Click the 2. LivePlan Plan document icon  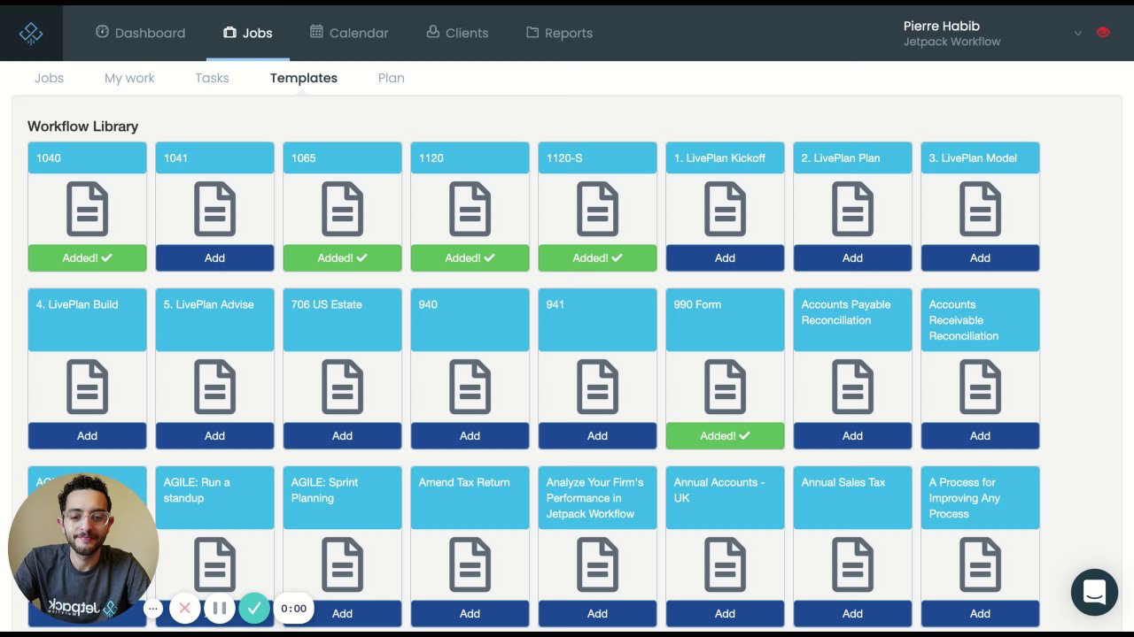click(852, 209)
